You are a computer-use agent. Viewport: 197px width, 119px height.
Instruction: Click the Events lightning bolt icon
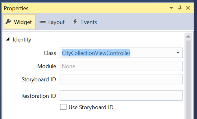tap(75, 22)
